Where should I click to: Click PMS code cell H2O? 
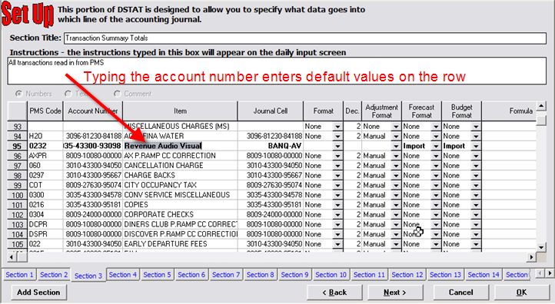click(45, 137)
